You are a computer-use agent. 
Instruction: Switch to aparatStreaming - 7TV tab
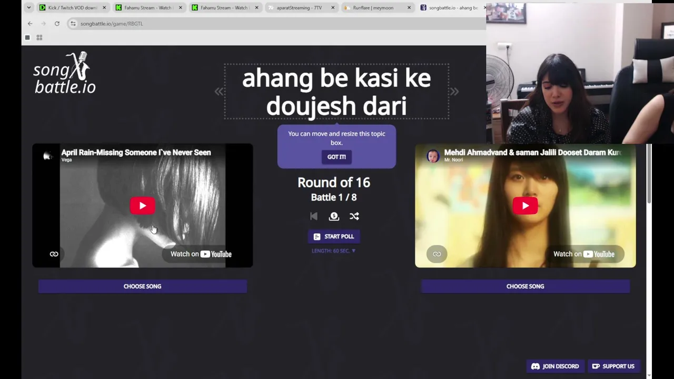[301, 8]
